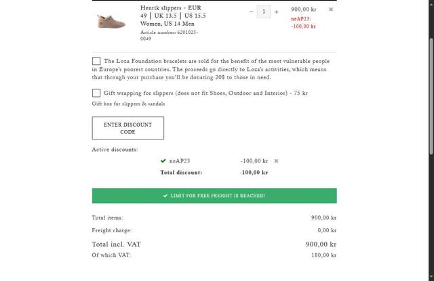Viewport: 434px width, 281px height.
Task: Enable gift wrapping for slippers checkbox
Action: tap(96, 93)
